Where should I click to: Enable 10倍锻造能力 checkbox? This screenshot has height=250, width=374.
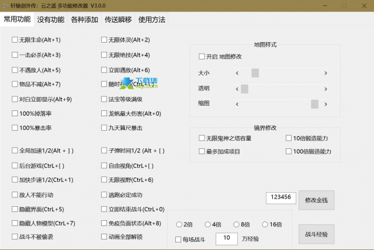[289, 138]
